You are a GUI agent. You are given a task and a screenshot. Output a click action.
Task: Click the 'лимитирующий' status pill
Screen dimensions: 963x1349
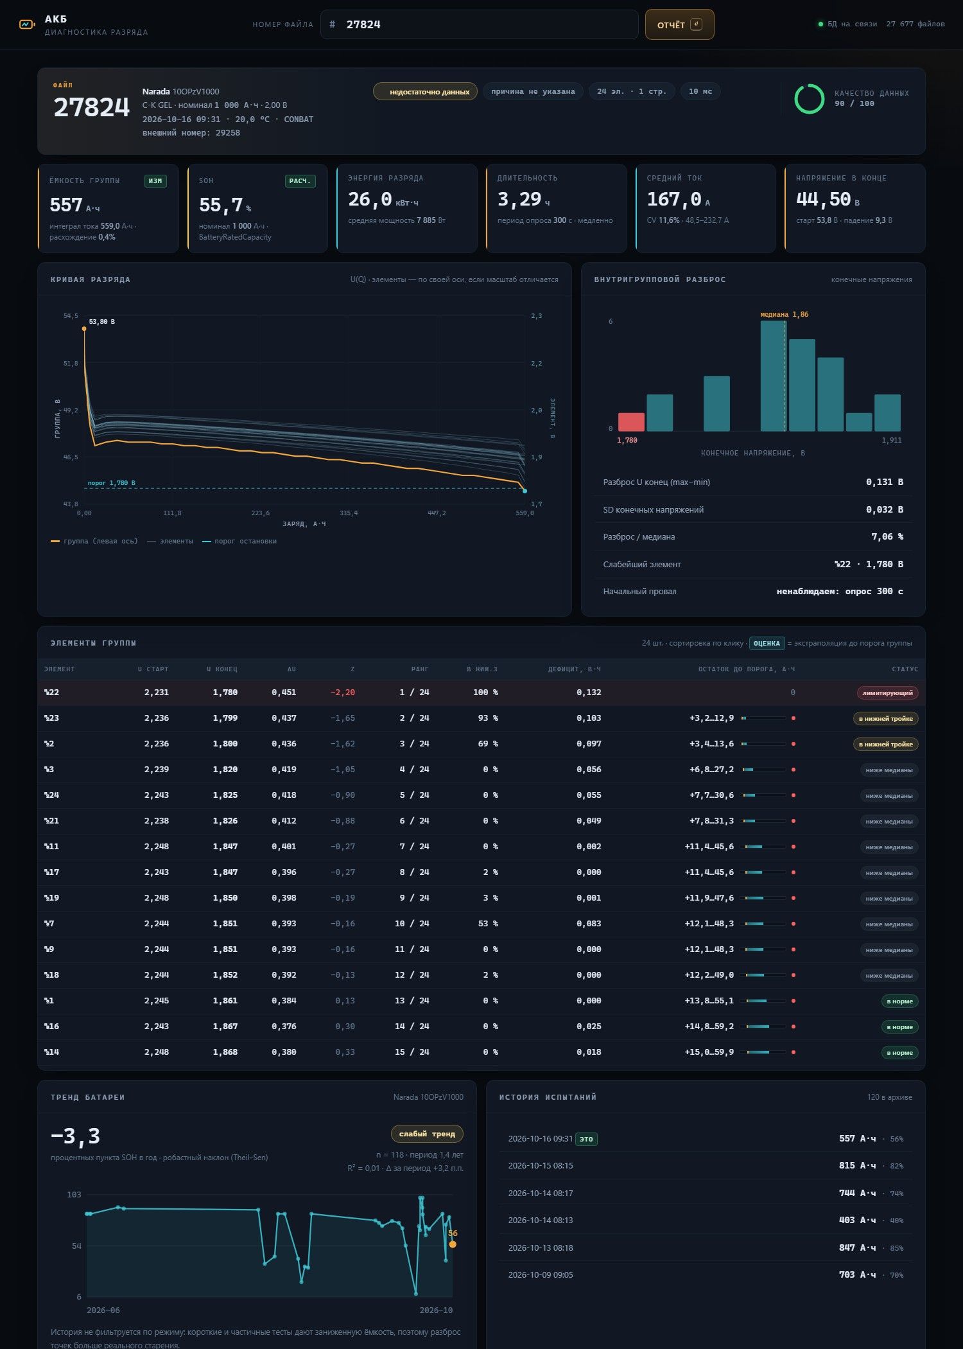tap(888, 692)
